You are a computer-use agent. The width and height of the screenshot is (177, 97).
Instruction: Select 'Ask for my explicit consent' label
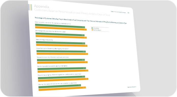pos(52,66)
